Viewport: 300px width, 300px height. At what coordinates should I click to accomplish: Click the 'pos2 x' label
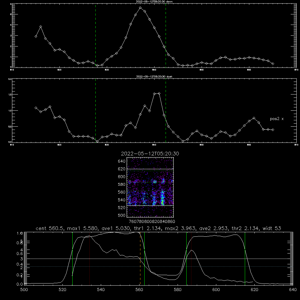tap(277, 119)
